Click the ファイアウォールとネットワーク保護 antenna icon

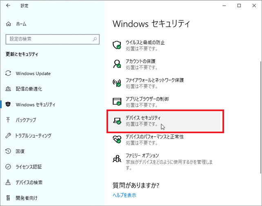coord(117,83)
